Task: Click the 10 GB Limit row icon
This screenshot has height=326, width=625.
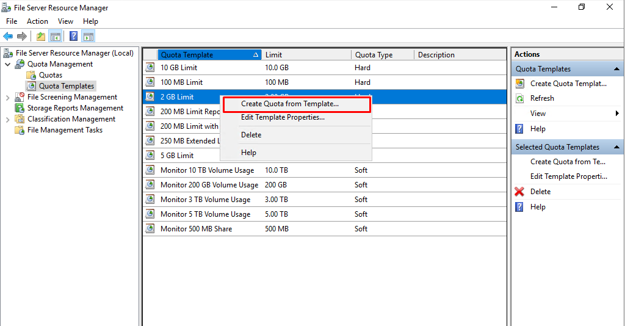Action: tap(150, 67)
